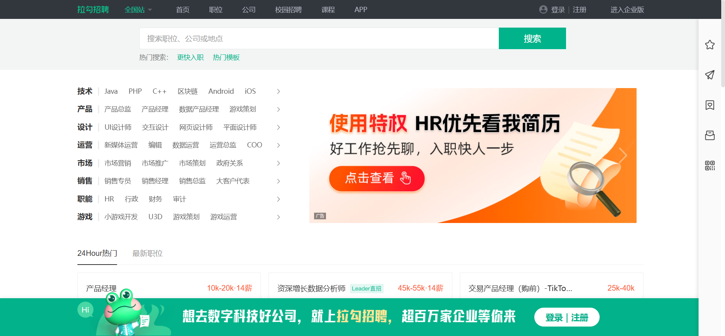The image size is (725, 336).
Task: Click the Java job category link
Action: tap(111, 91)
